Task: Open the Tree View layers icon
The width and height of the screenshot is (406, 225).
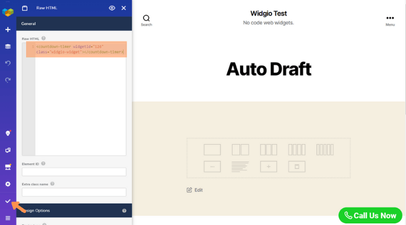Action: point(8,46)
